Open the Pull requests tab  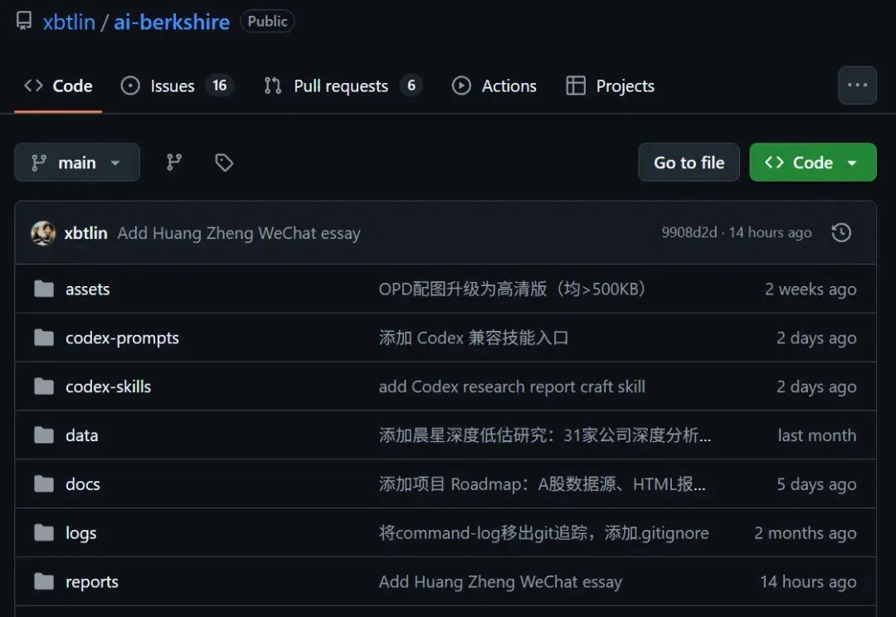[x=343, y=85]
